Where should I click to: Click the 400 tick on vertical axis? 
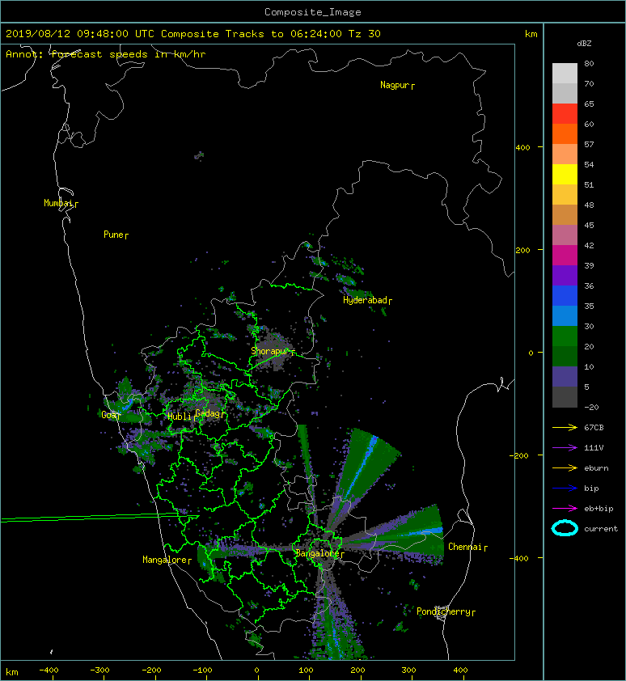522,148
